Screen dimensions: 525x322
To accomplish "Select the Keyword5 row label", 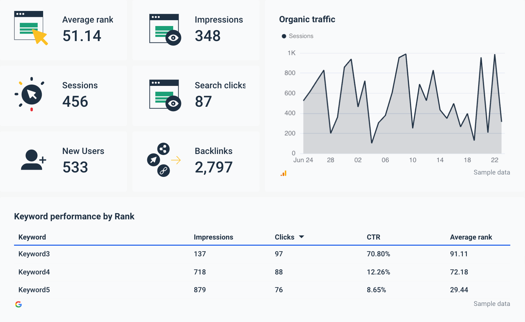I will click(x=34, y=290).
